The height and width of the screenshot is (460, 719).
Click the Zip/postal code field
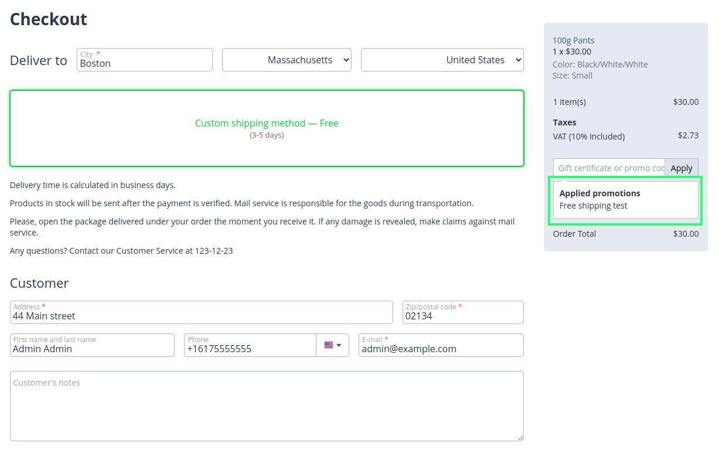tap(463, 312)
